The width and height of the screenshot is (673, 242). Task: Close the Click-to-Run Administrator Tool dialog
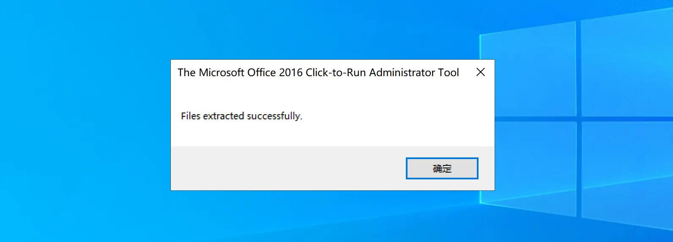tap(481, 72)
